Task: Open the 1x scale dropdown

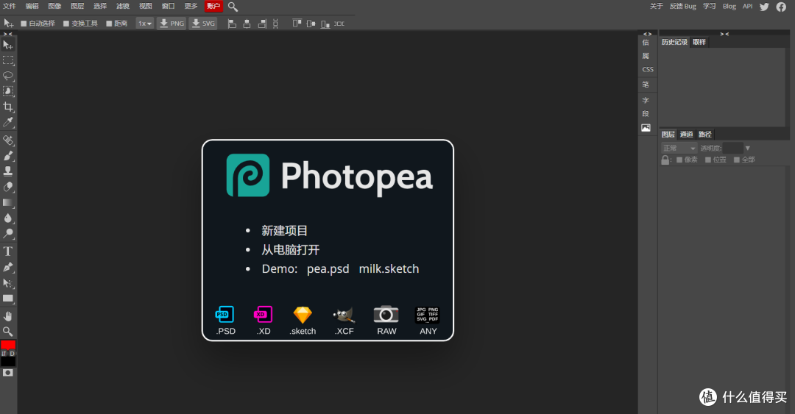Action: (x=144, y=24)
